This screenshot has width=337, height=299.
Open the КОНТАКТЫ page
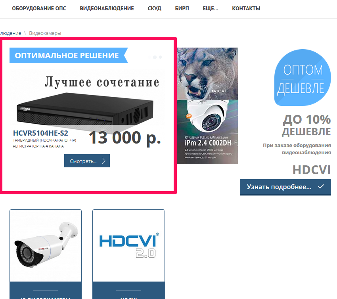[x=246, y=8]
